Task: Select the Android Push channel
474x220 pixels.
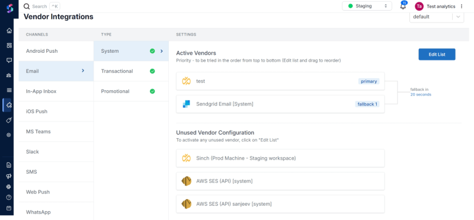Action: 56,51
